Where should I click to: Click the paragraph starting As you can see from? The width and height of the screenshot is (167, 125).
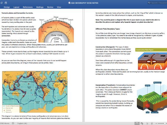(34, 62)
